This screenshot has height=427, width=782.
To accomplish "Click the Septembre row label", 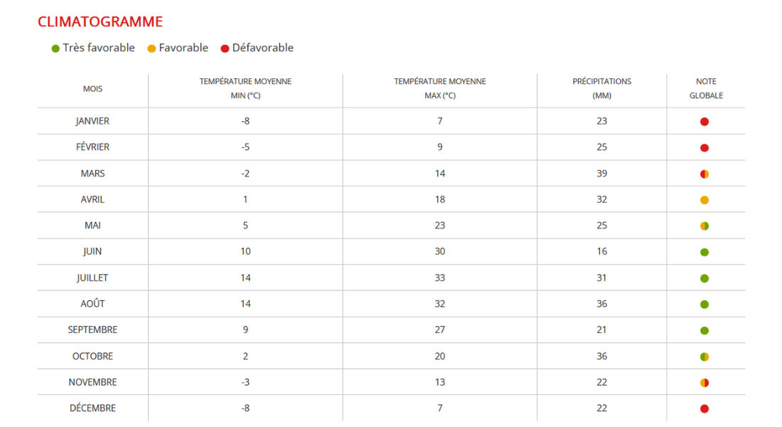I will point(92,330).
